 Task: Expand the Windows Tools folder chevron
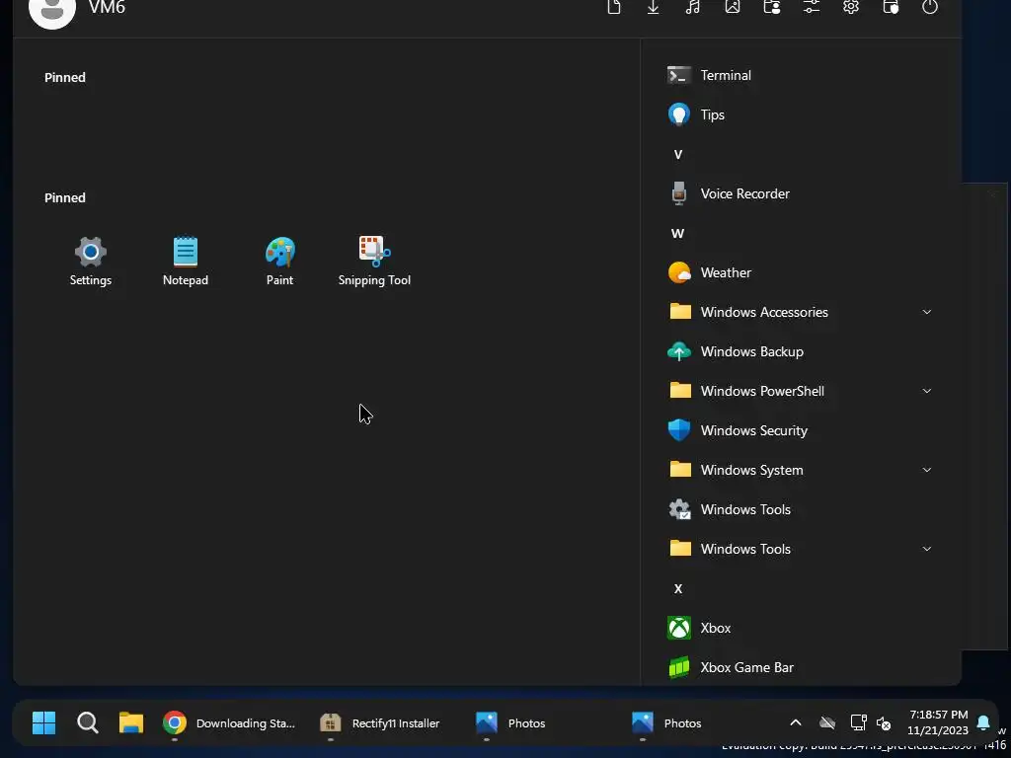926,549
